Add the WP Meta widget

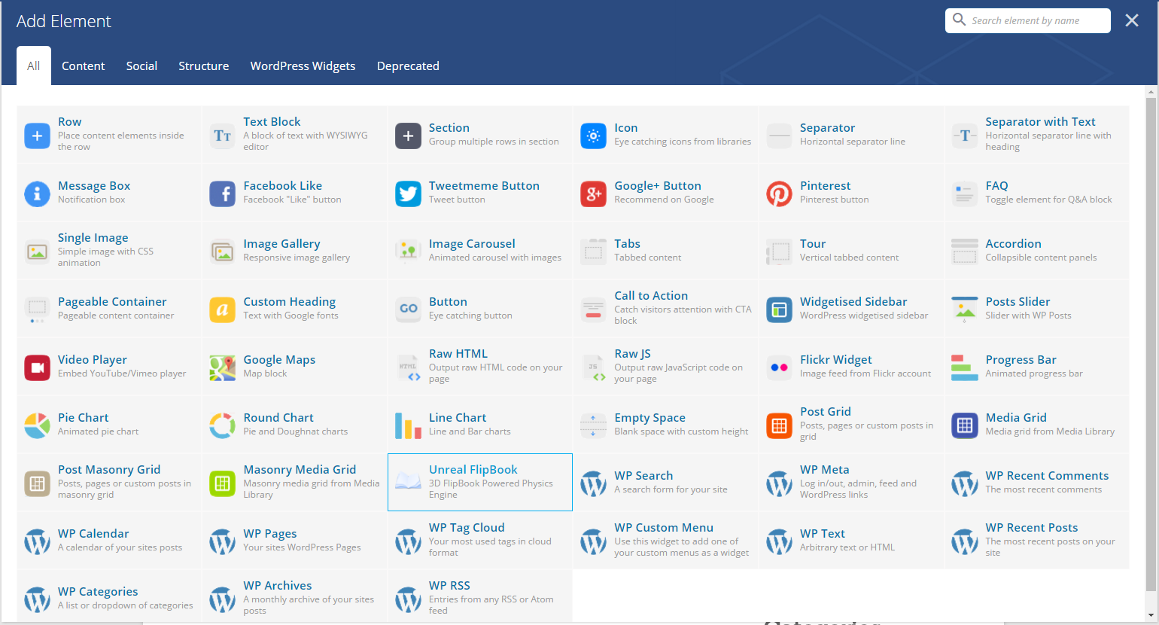851,482
